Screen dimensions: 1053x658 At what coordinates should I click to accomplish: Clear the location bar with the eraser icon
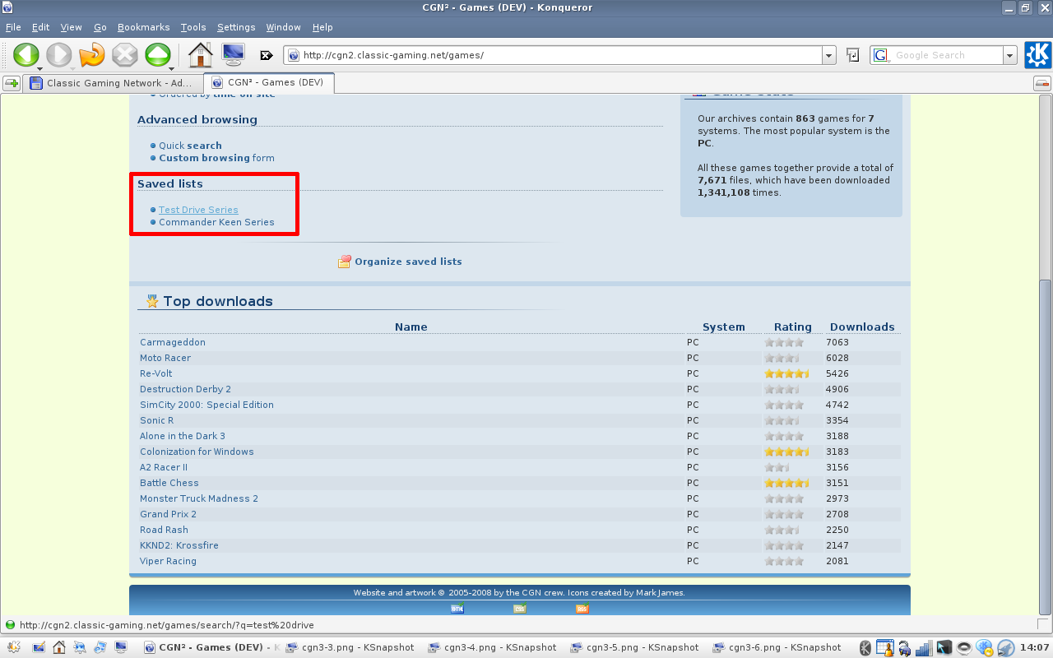coord(267,56)
